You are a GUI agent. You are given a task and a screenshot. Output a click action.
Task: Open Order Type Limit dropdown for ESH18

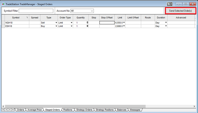71,26
